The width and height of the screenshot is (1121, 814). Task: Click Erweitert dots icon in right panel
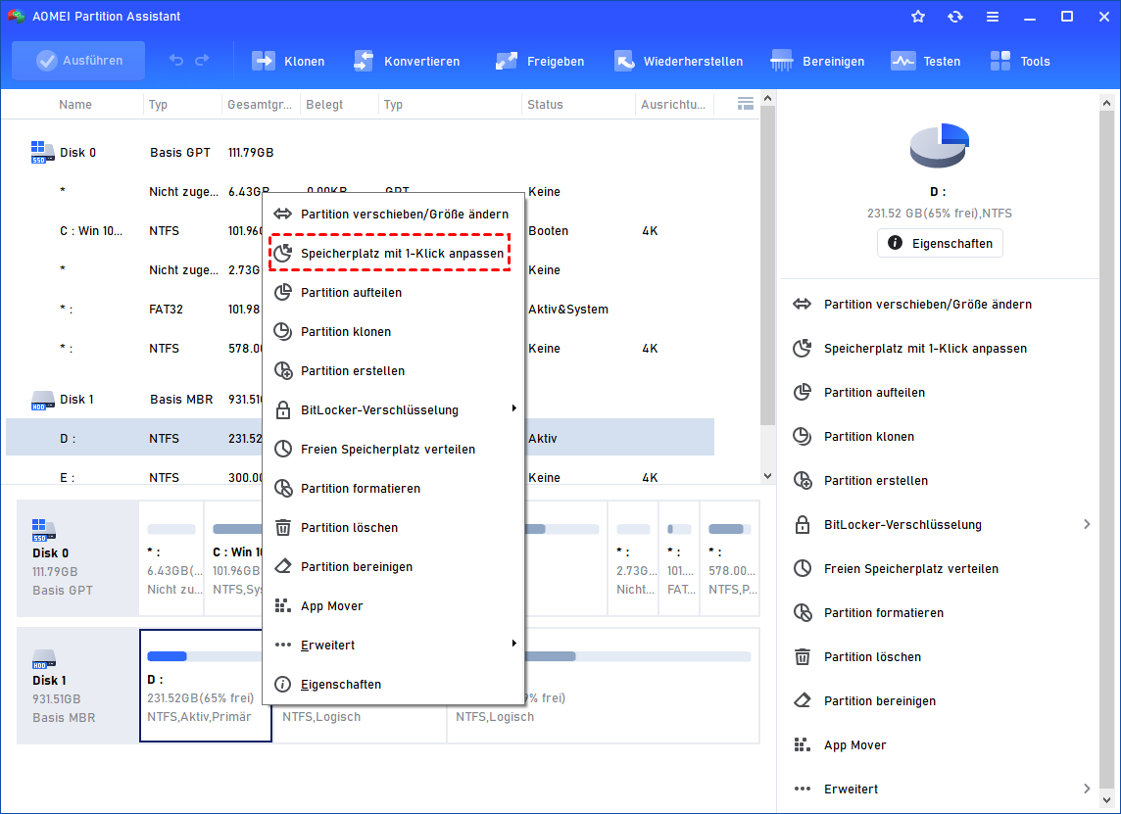click(x=803, y=789)
